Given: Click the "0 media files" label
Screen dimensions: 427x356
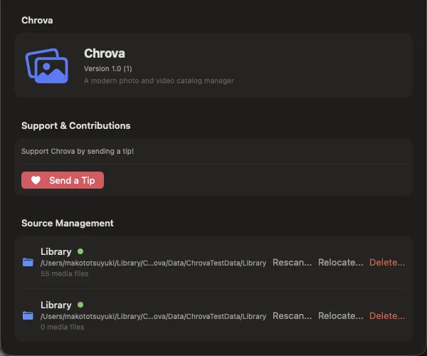Looking at the screenshot, I should (63, 327).
